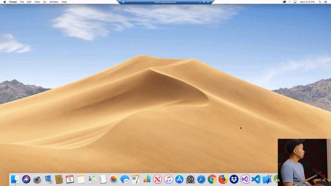Viewport: 331px width, 186px height.
Task: Open the Reminders checklist icon
Action: point(103,179)
